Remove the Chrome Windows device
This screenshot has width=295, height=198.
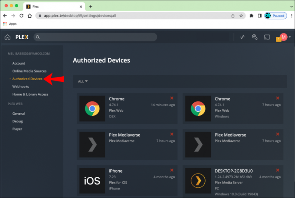[278, 98]
